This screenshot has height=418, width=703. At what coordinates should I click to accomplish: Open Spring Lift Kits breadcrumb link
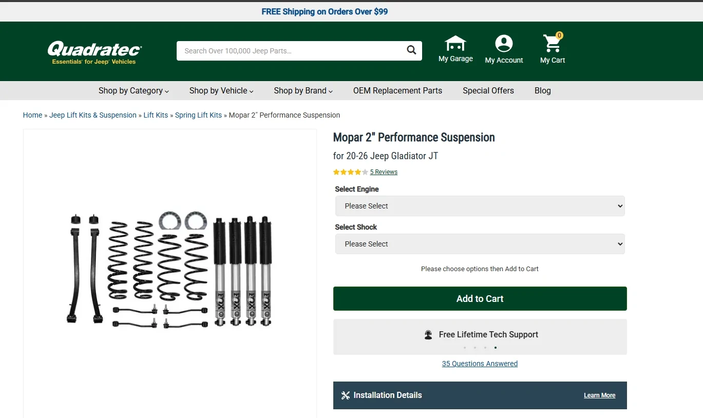tap(198, 115)
